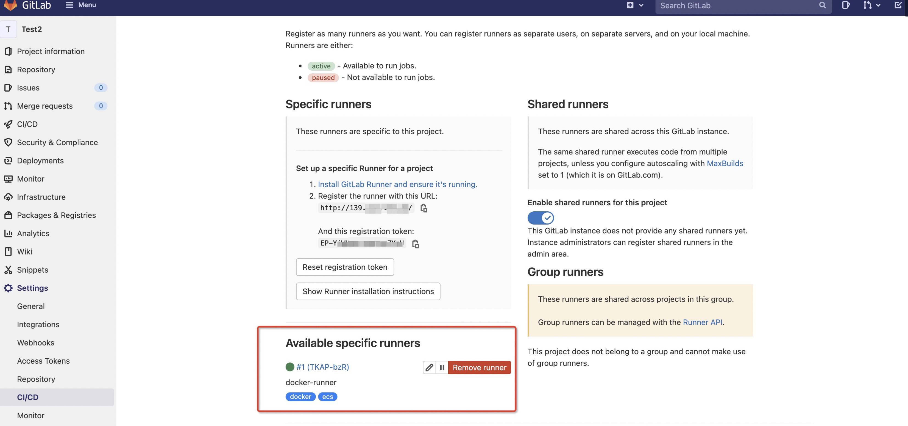Show Runner installation instructions

coord(368,291)
